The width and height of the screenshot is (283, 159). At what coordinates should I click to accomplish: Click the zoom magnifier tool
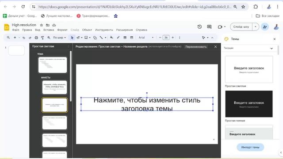pos(49,38)
